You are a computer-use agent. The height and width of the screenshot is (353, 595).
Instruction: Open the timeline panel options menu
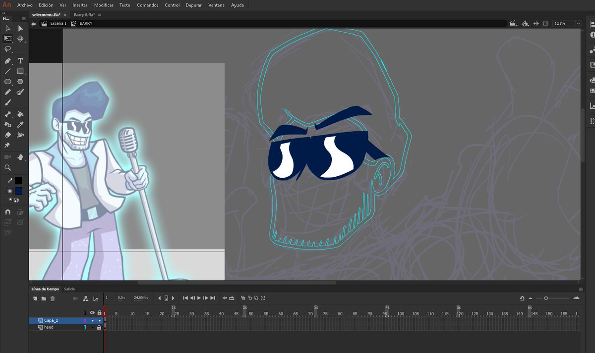pos(581,289)
